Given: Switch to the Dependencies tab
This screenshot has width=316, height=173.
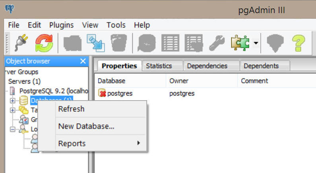Looking at the screenshot, I should (207, 66).
